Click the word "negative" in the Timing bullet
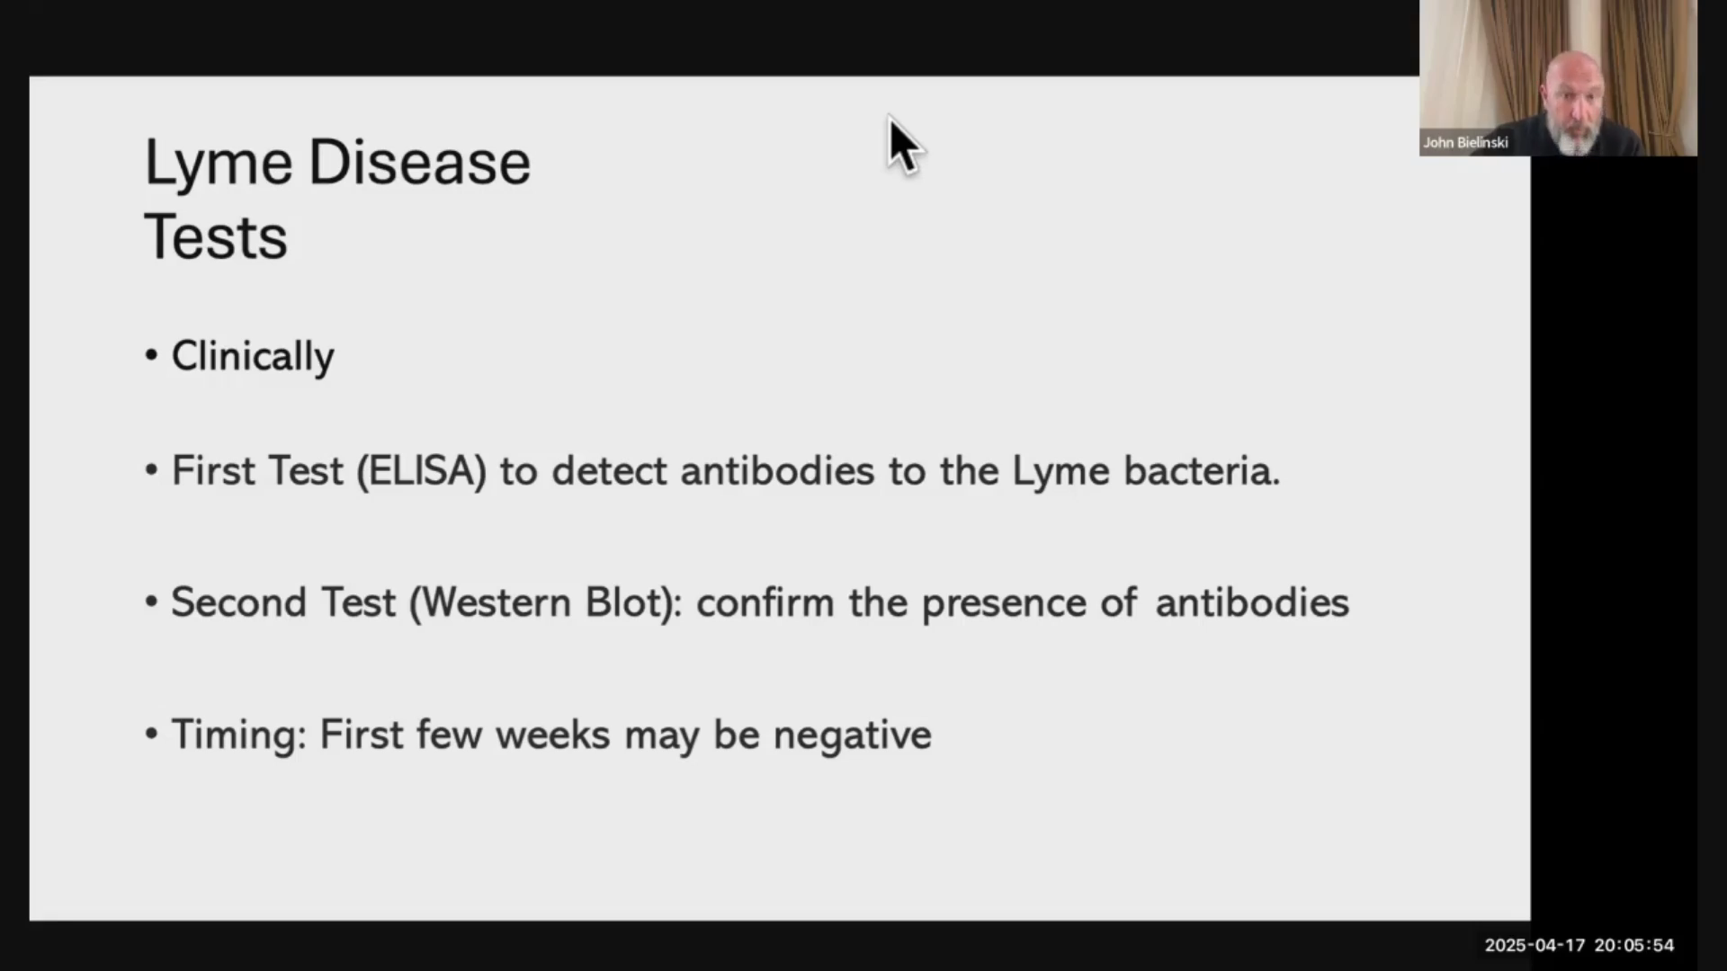The image size is (1727, 971). coord(852,735)
